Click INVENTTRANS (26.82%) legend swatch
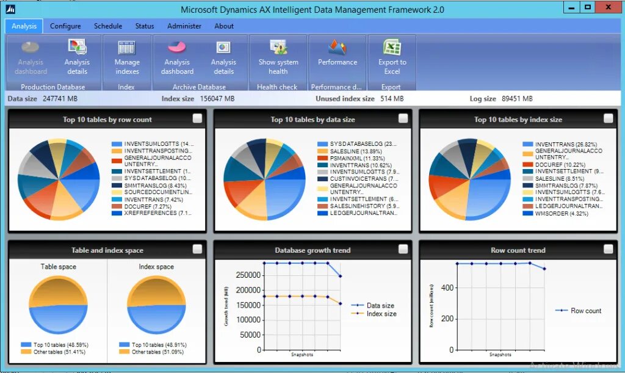 [x=528, y=144]
